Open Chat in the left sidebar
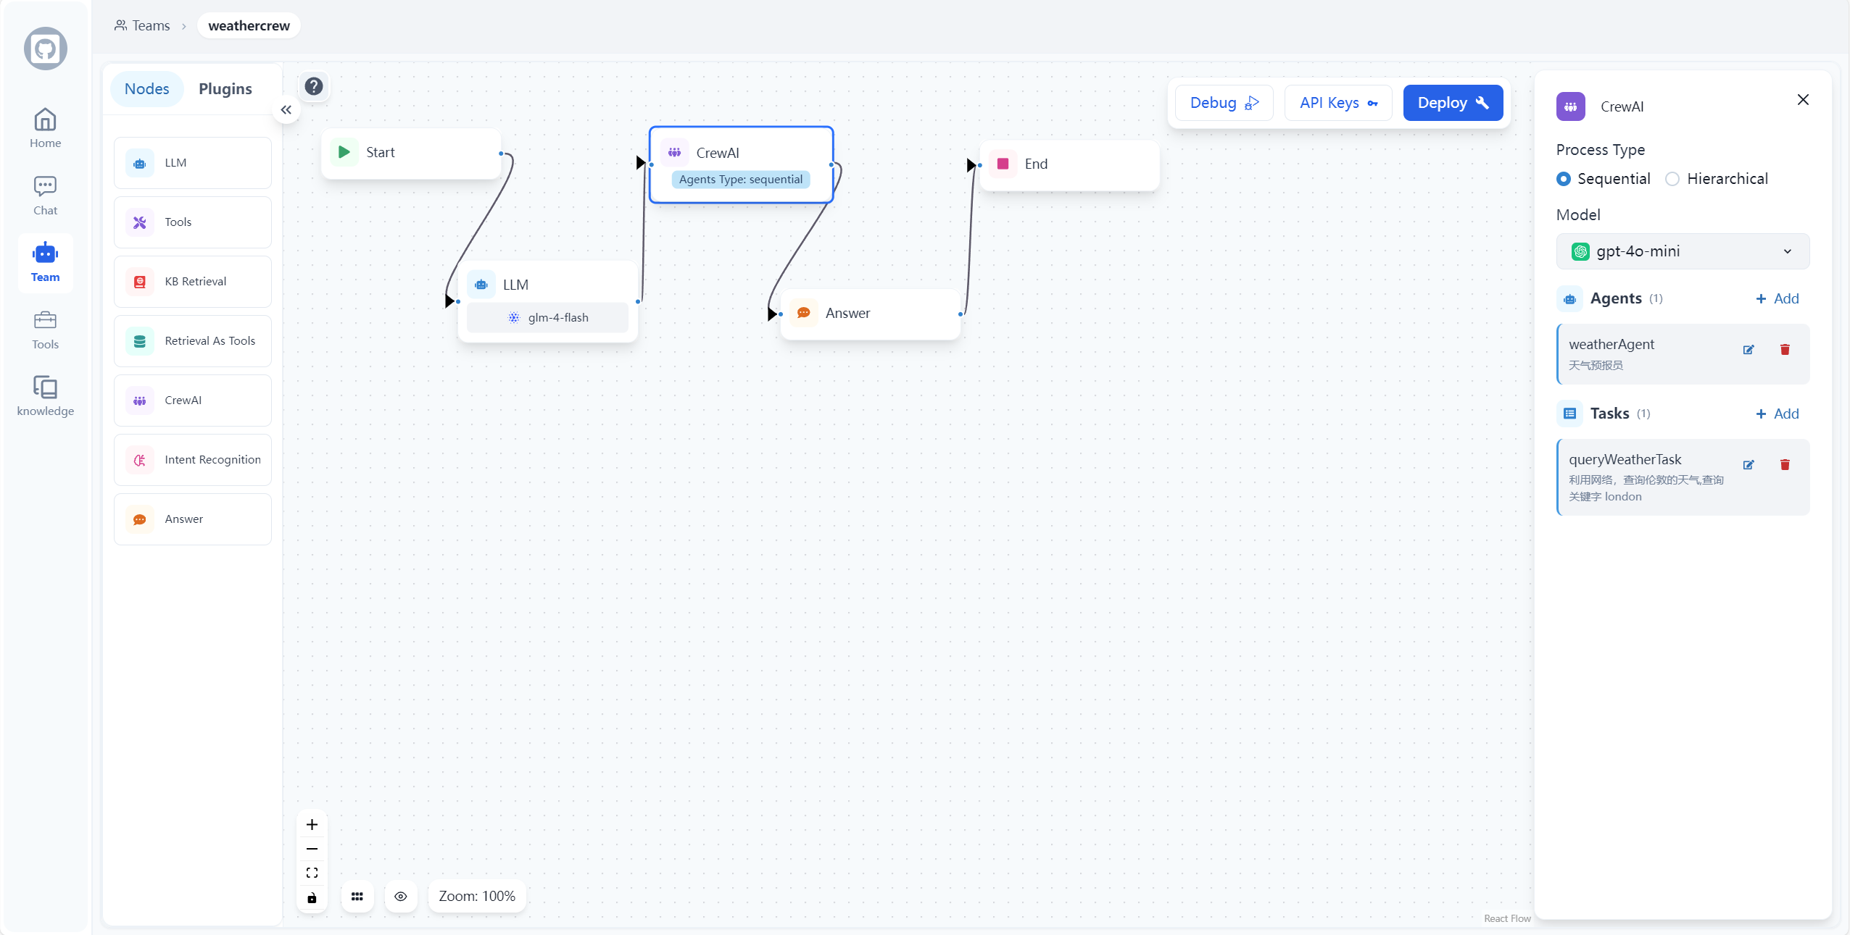 [45, 196]
